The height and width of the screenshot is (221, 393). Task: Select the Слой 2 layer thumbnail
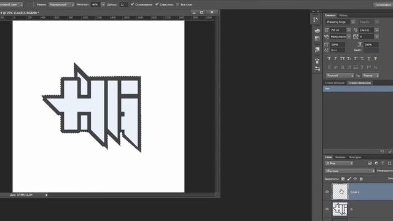340,192
